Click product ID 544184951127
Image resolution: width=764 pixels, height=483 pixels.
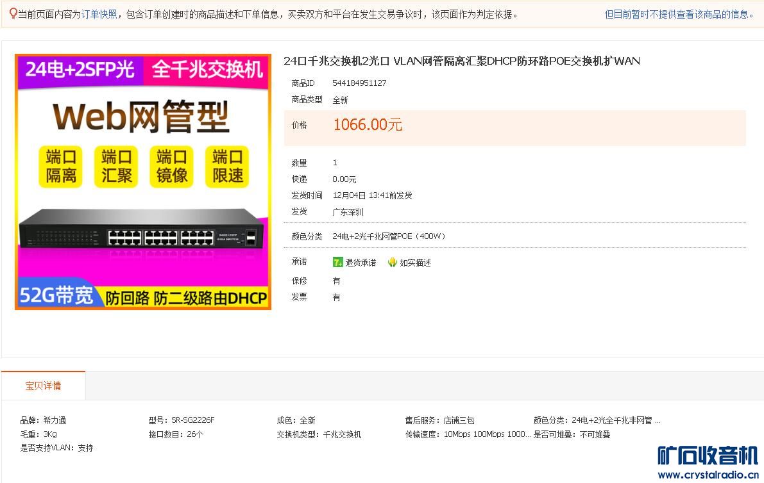coord(359,83)
